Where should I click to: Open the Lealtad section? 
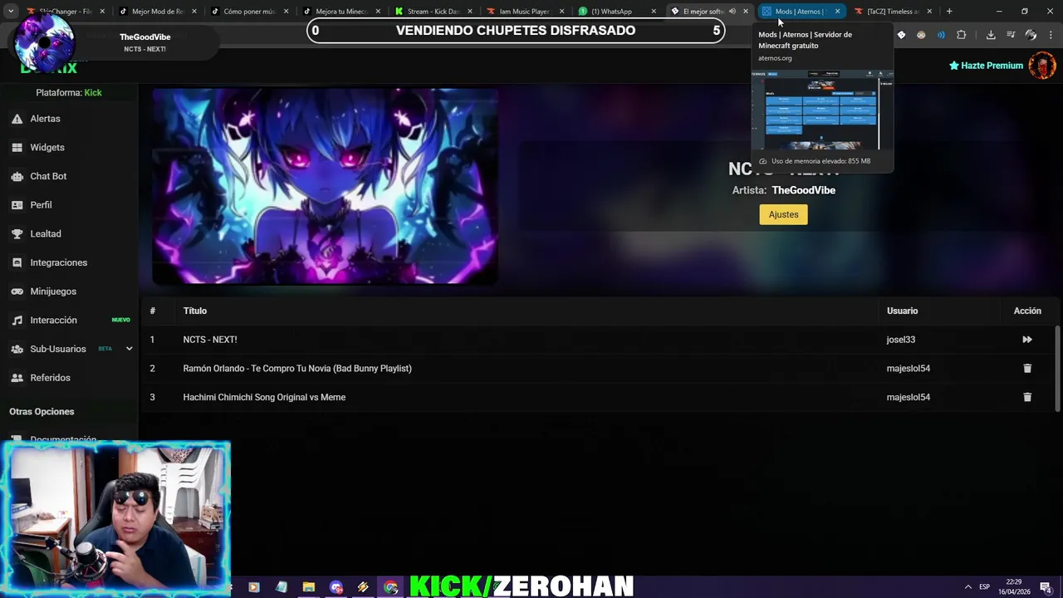(x=46, y=234)
